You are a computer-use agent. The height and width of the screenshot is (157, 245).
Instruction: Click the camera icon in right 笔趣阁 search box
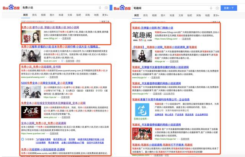coord(217,8)
